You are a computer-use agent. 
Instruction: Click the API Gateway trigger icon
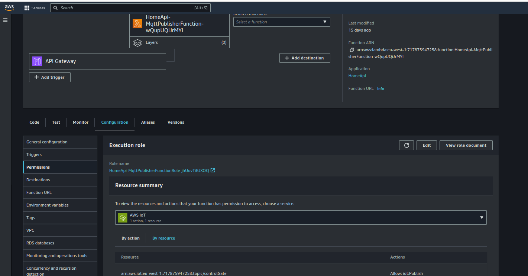(37, 61)
